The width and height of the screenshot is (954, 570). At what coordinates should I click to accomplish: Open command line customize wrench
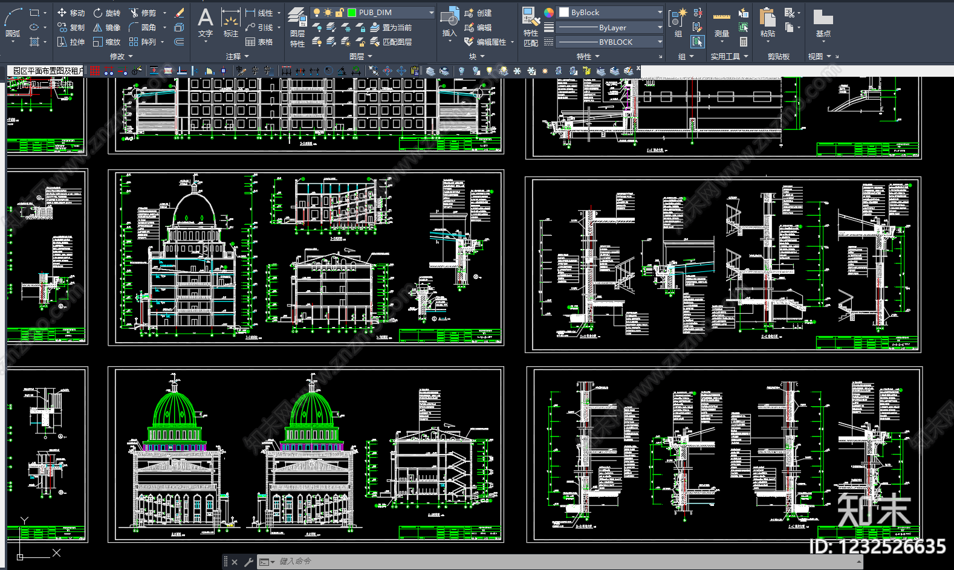(x=248, y=562)
